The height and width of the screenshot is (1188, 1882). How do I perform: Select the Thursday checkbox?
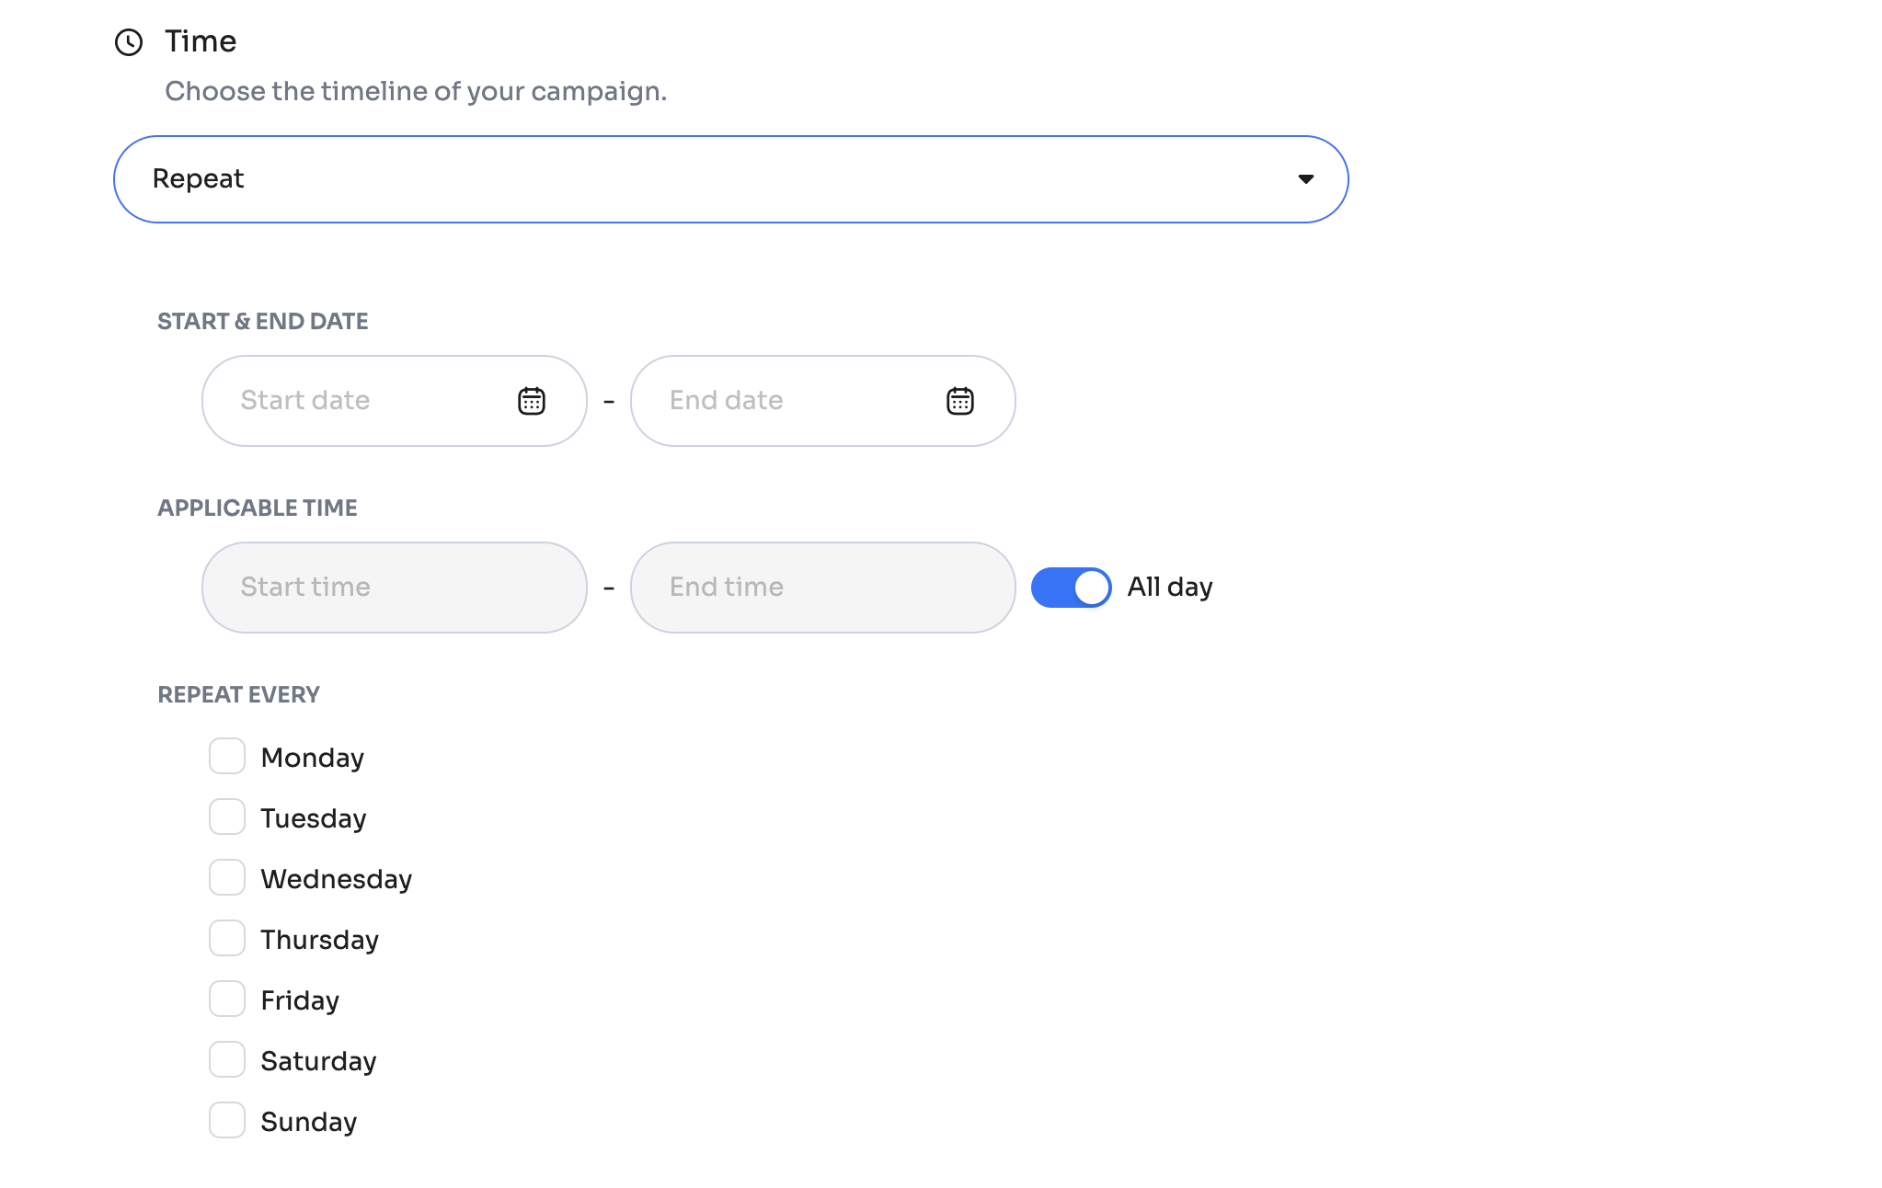pos(227,939)
